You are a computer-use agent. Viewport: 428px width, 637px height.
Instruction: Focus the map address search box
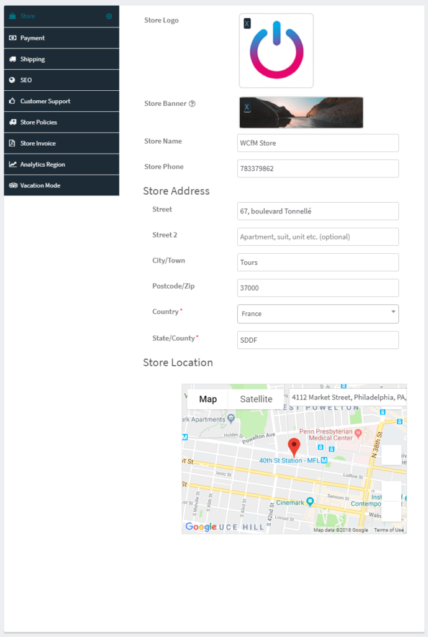[x=348, y=397]
